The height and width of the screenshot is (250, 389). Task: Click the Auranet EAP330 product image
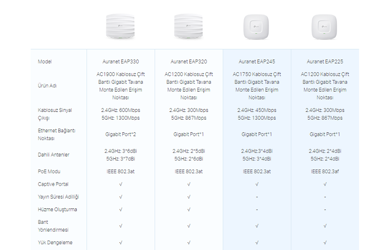121,27
